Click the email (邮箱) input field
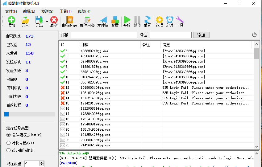Image resolution: width=262 pixels, height=167 pixels. coord(104,35)
